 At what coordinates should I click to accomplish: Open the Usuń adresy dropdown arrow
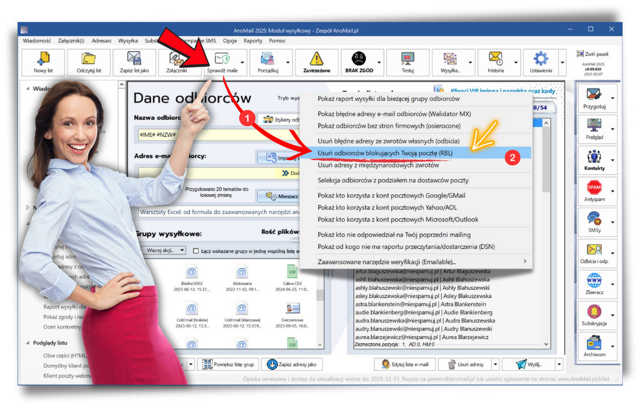pyautogui.click(x=495, y=364)
